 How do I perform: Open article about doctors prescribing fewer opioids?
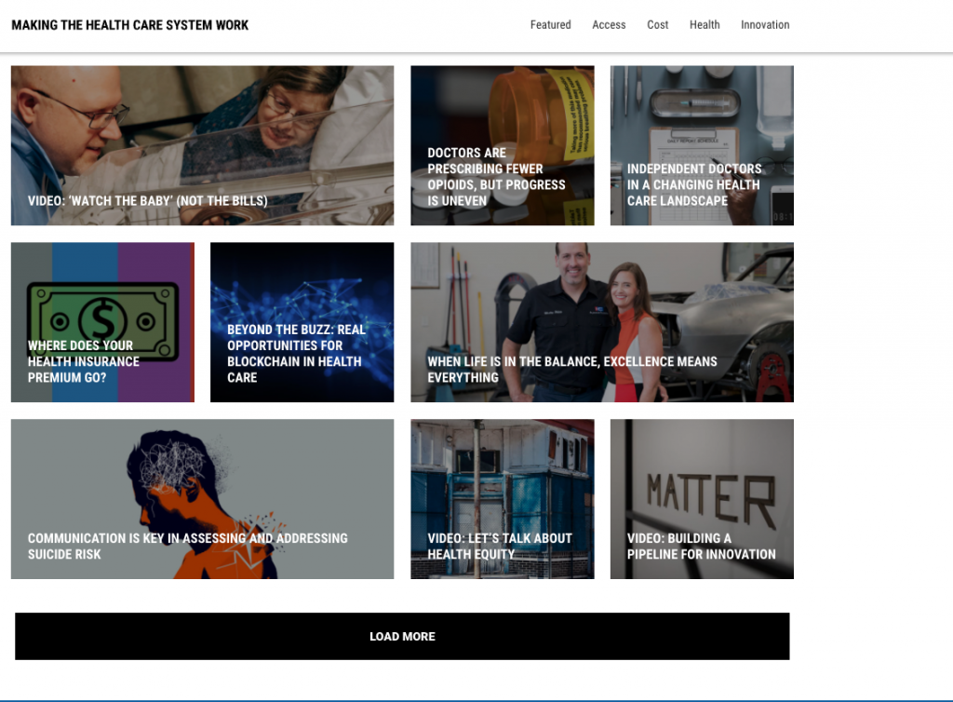[x=496, y=177]
